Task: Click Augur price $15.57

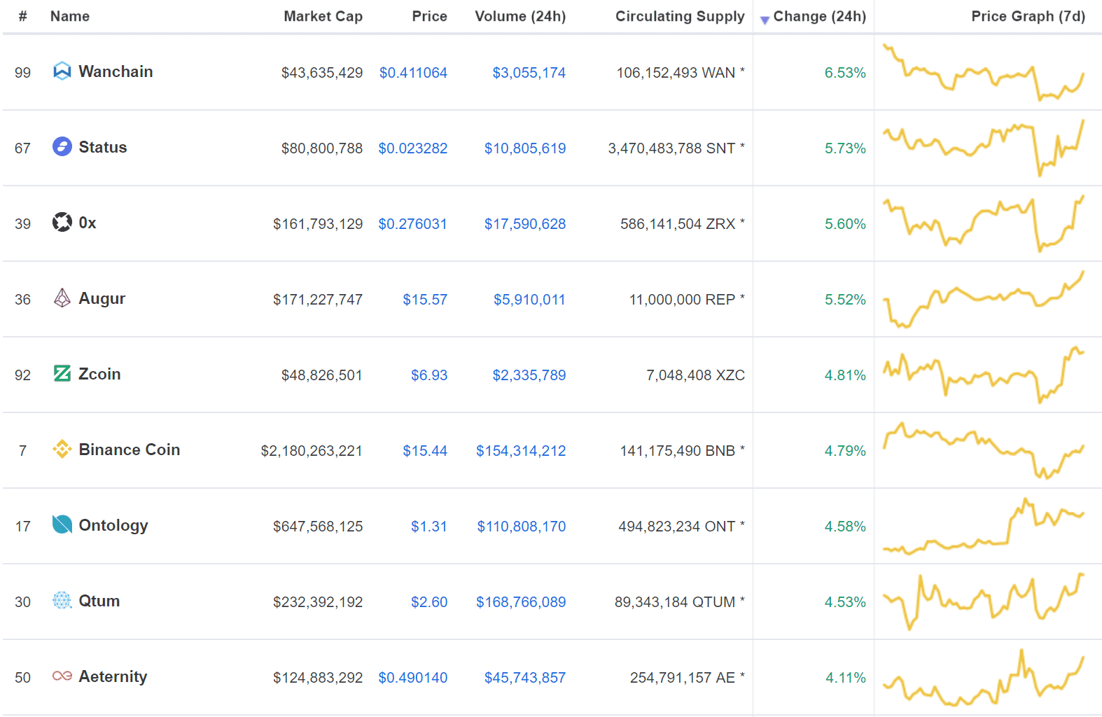Action: (425, 300)
